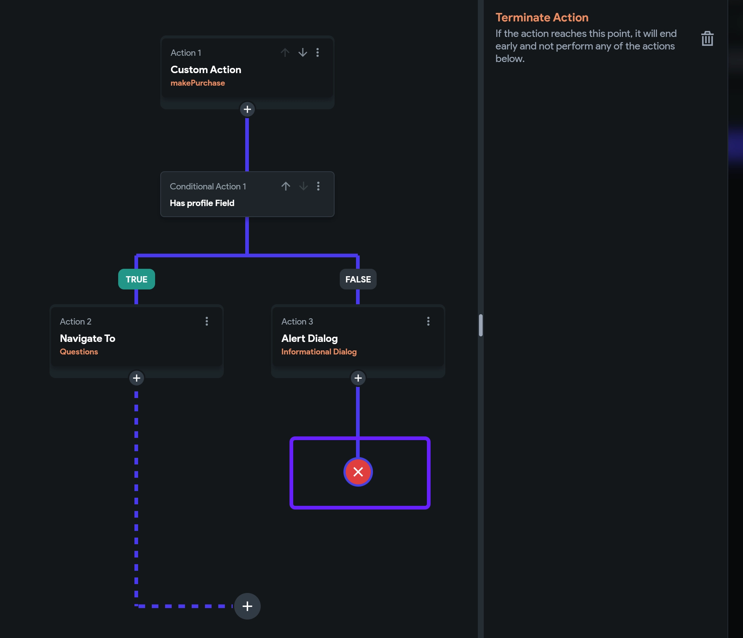
Task: Click the red terminate X node
Action: (358, 472)
